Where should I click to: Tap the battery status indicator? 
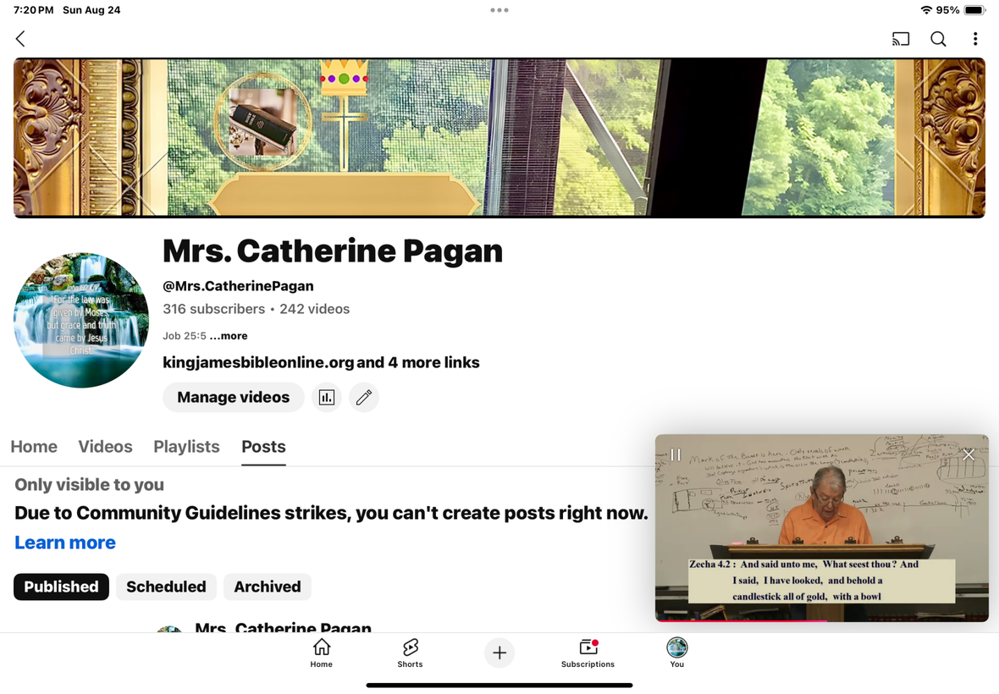974,10
